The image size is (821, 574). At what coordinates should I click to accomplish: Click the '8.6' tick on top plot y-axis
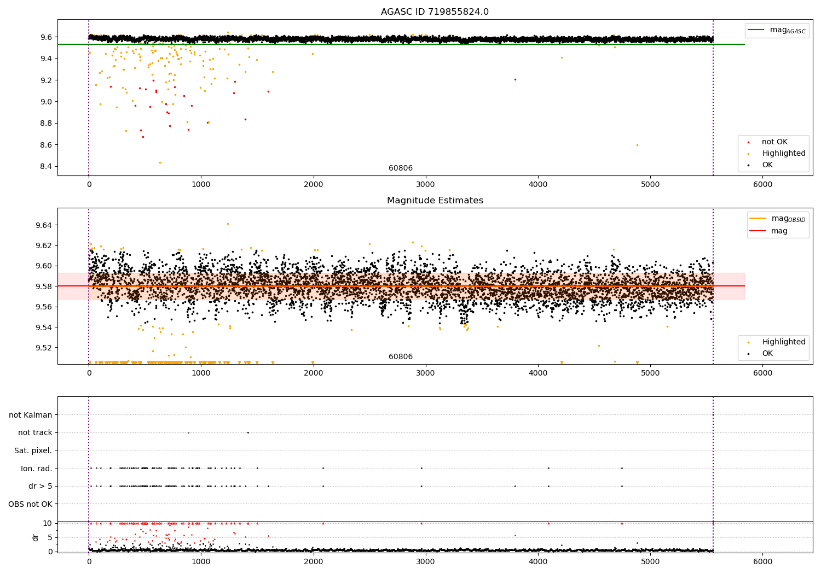tap(46, 145)
